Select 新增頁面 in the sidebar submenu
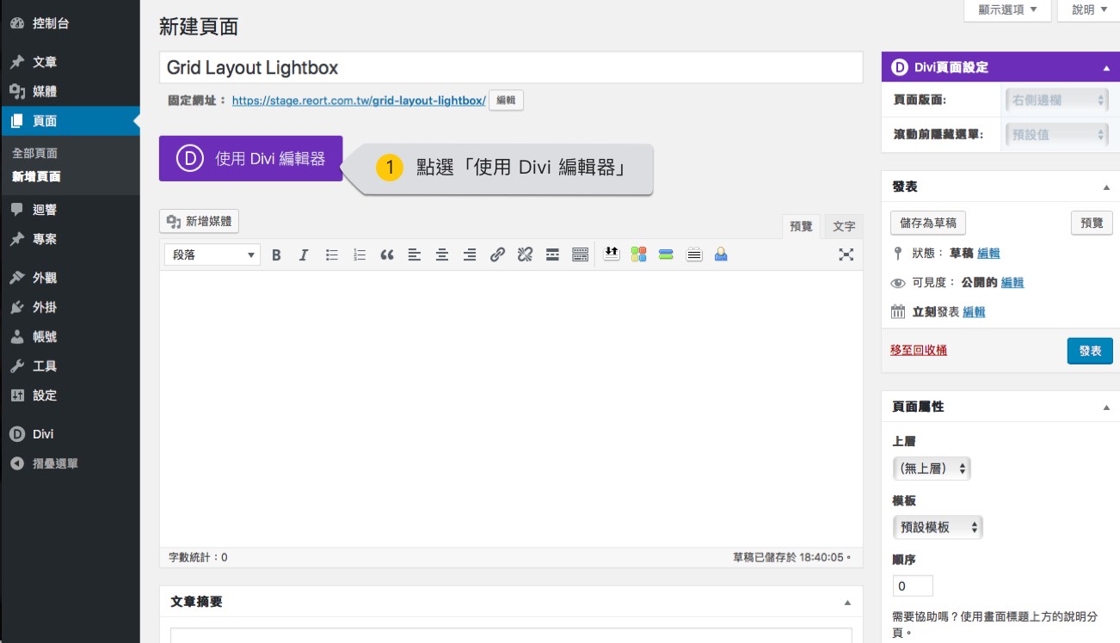Image resolution: width=1120 pixels, height=643 pixels. tap(37, 176)
